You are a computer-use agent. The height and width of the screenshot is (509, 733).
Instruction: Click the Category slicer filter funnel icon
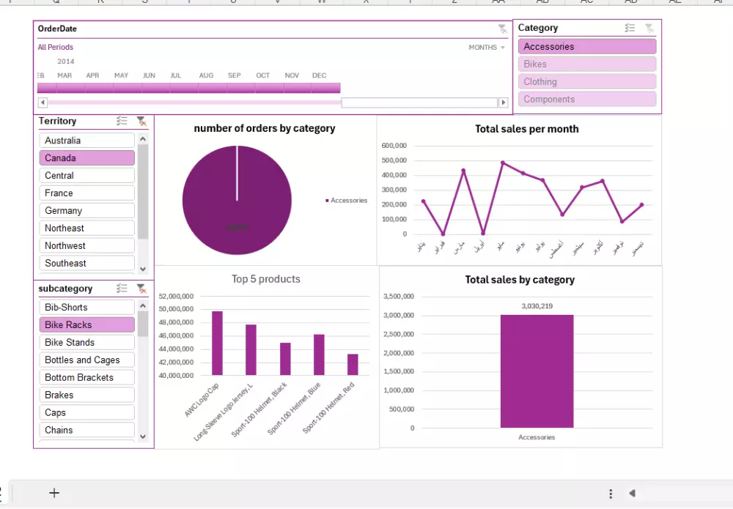point(648,28)
